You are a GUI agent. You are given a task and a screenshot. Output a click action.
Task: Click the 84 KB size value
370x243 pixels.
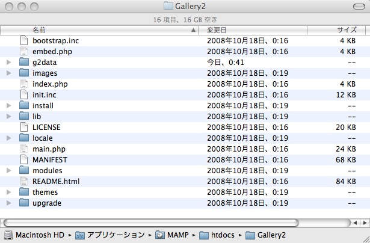click(346, 181)
